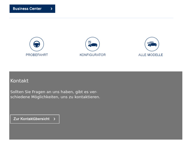Click the paragraph starting 'Sollten Sie Fragen'
This screenshot has width=191, height=150.
click(x=55, y=94)
